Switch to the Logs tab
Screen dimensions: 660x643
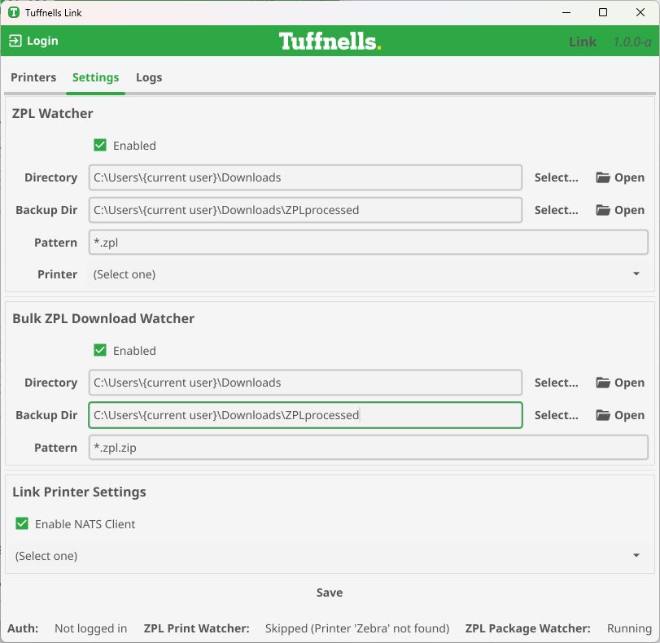point(149,77)
